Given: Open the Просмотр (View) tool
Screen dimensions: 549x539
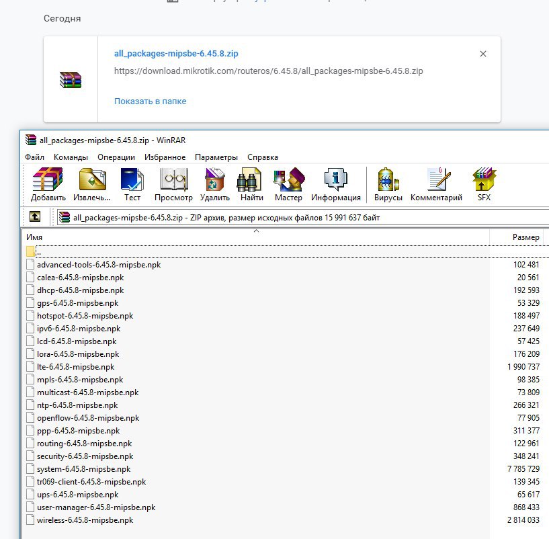Looking at the screenshot, I should coord(173,184).
